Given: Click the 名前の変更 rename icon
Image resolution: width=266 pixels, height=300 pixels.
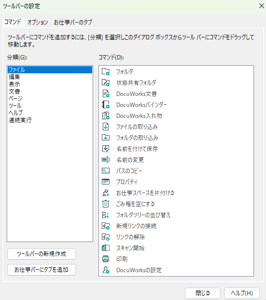Looking at the screenshot, I should tap(106, 160).
